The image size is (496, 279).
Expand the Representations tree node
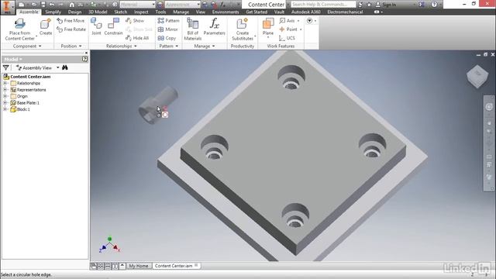[5, 90]
